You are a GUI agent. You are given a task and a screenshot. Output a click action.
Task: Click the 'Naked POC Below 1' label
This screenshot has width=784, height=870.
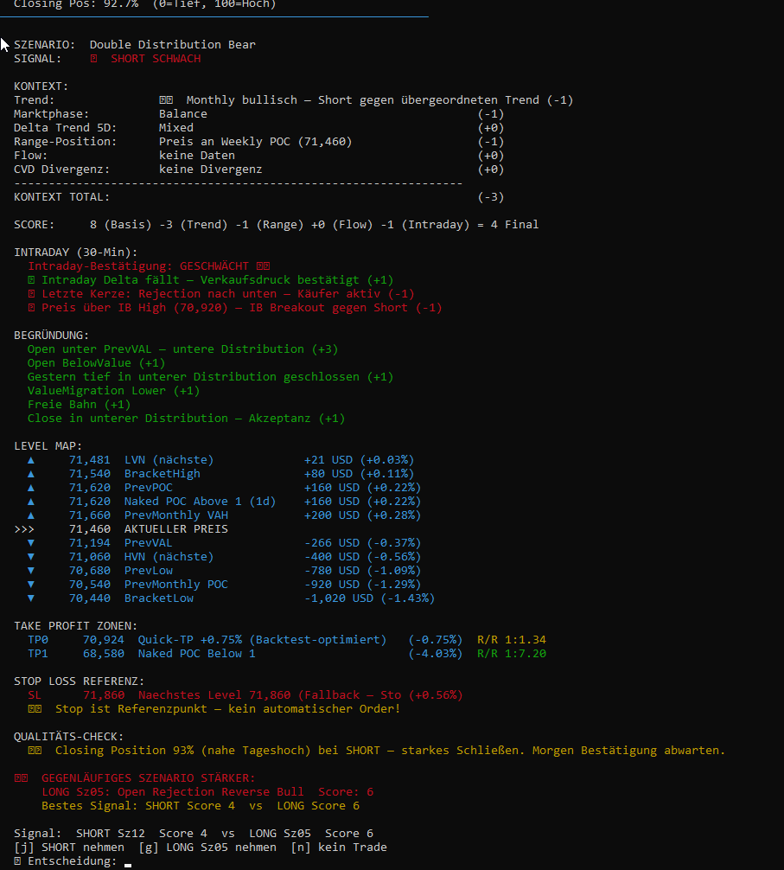point(197,654)
